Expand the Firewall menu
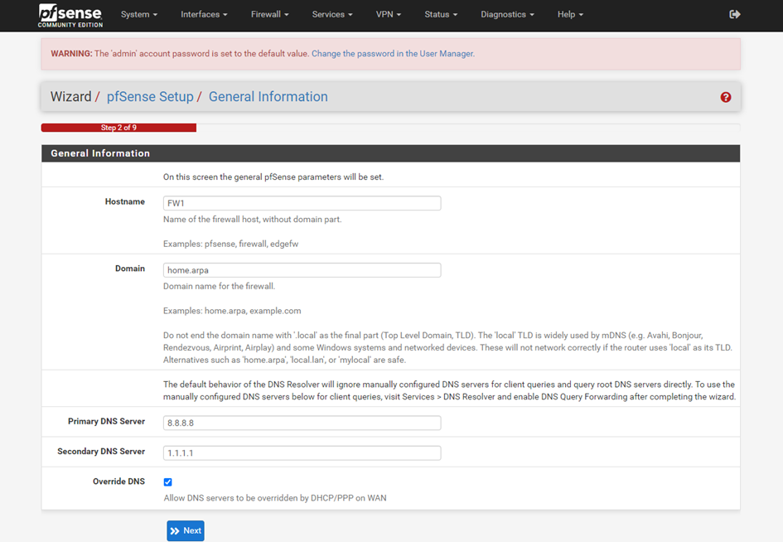The image size is (783, 542). (x=269, y=14)
